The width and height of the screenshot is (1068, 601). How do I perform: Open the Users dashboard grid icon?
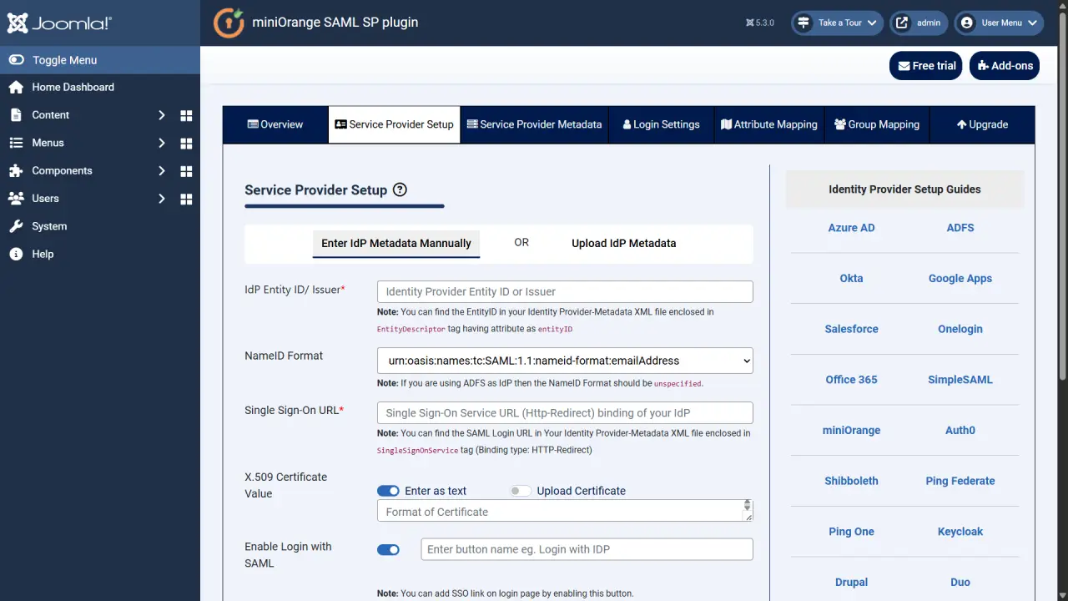coord(186,199)
